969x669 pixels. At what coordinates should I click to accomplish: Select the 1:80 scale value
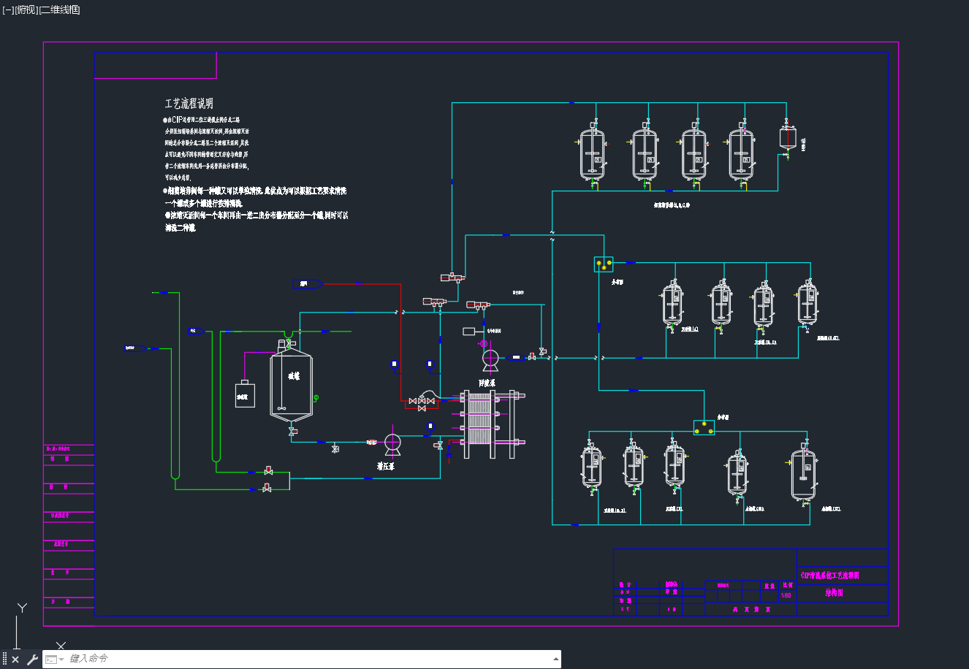786,595
